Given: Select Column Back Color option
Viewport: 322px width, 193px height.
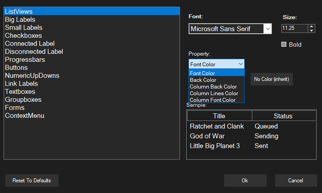Looking at the screenshot, I should [x=213, y=87].
